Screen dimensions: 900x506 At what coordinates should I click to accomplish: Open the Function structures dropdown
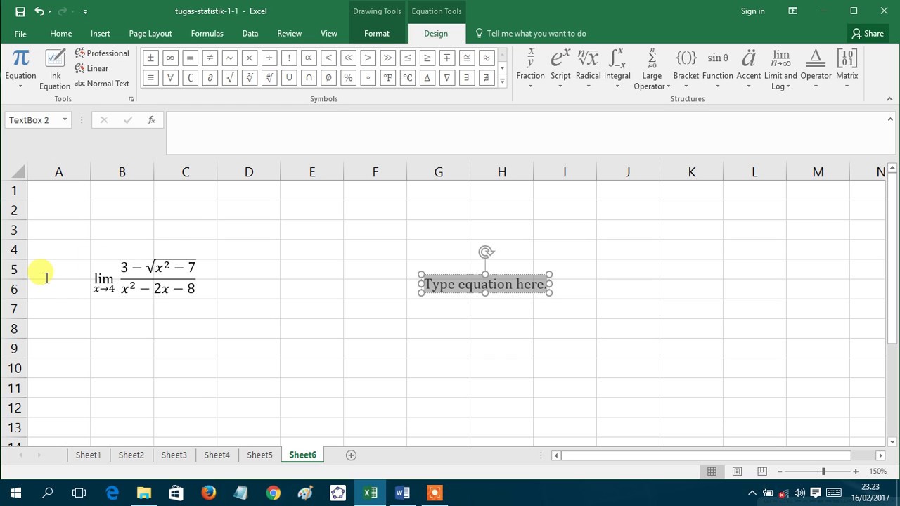pos(718,70)
